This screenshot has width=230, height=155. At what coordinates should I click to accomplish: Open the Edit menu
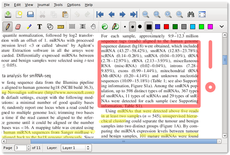[x=17, y=5]
